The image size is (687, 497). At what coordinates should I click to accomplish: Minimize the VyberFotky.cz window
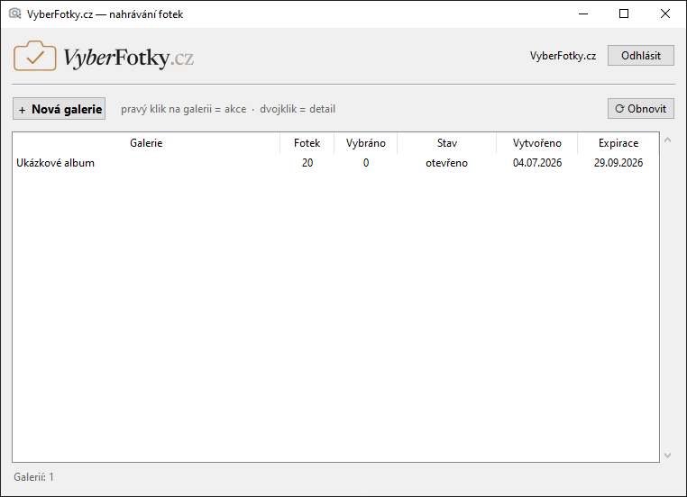pos(583,14)
